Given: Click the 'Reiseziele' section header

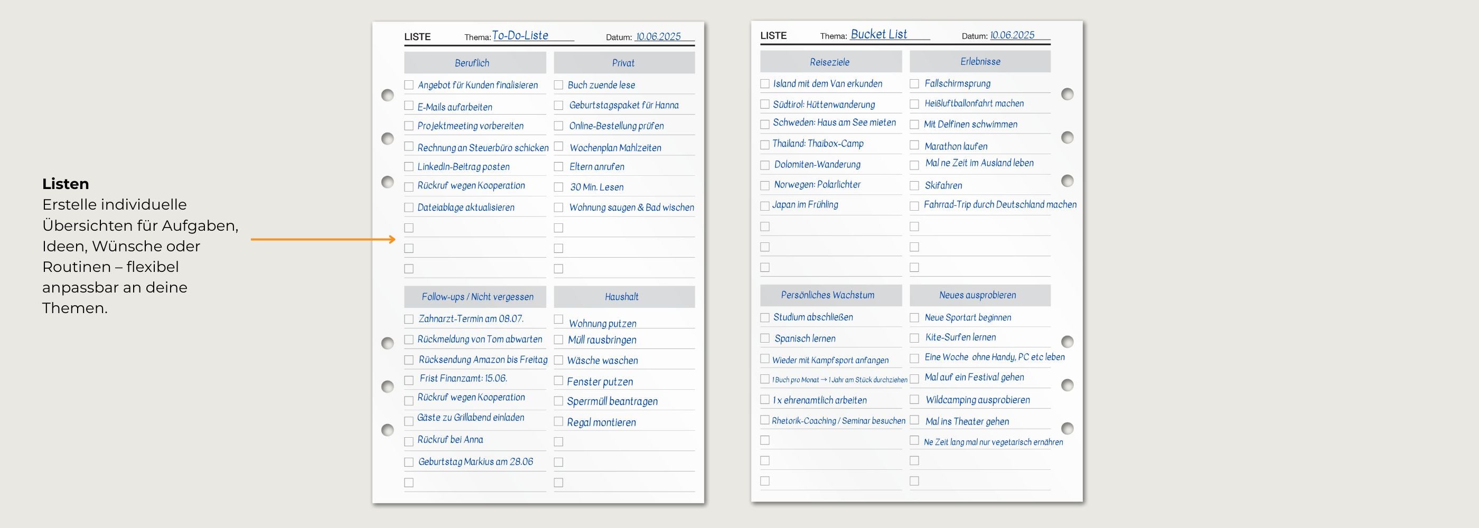Looking at the screenshot, I should [x=830, y=61].
